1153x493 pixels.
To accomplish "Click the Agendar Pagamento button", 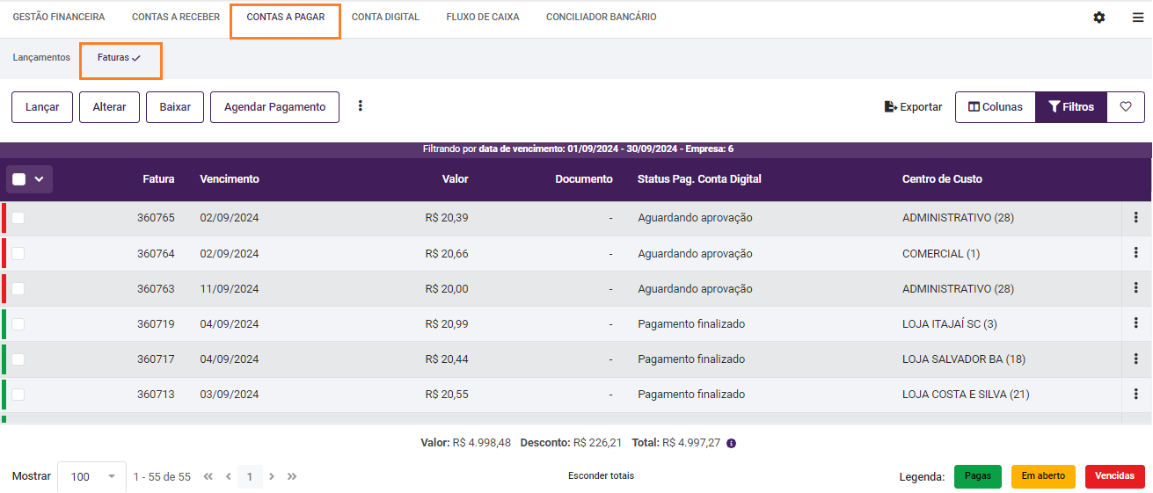I will (x=274, y=107).
